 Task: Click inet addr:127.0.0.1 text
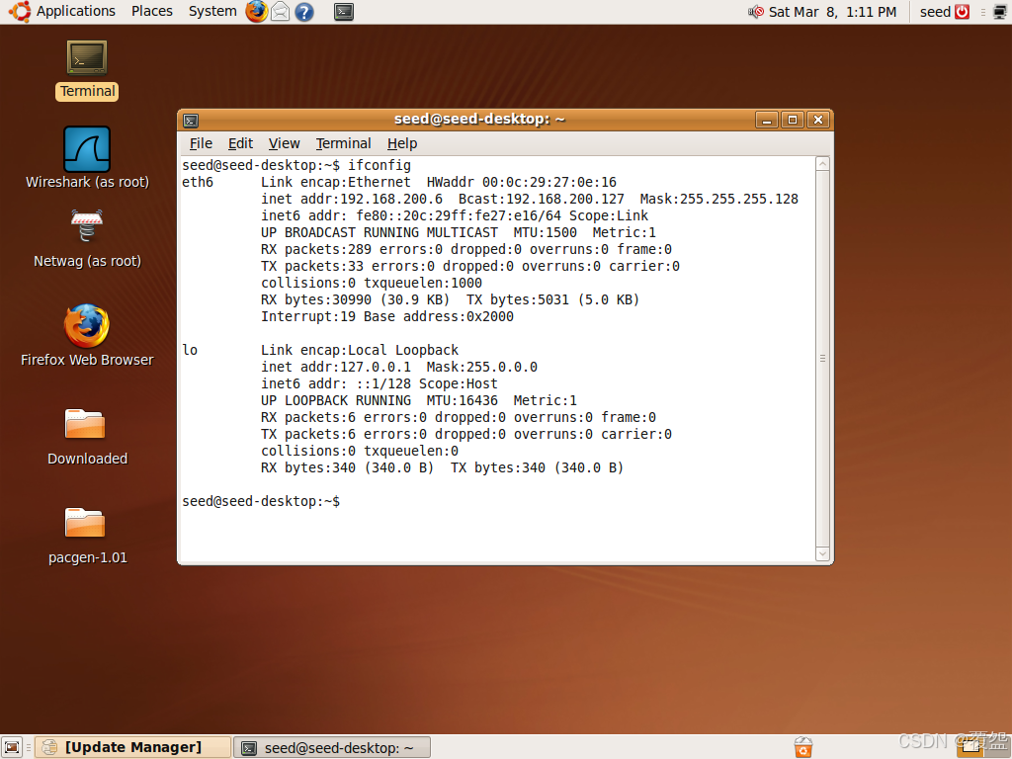[336, 367]
